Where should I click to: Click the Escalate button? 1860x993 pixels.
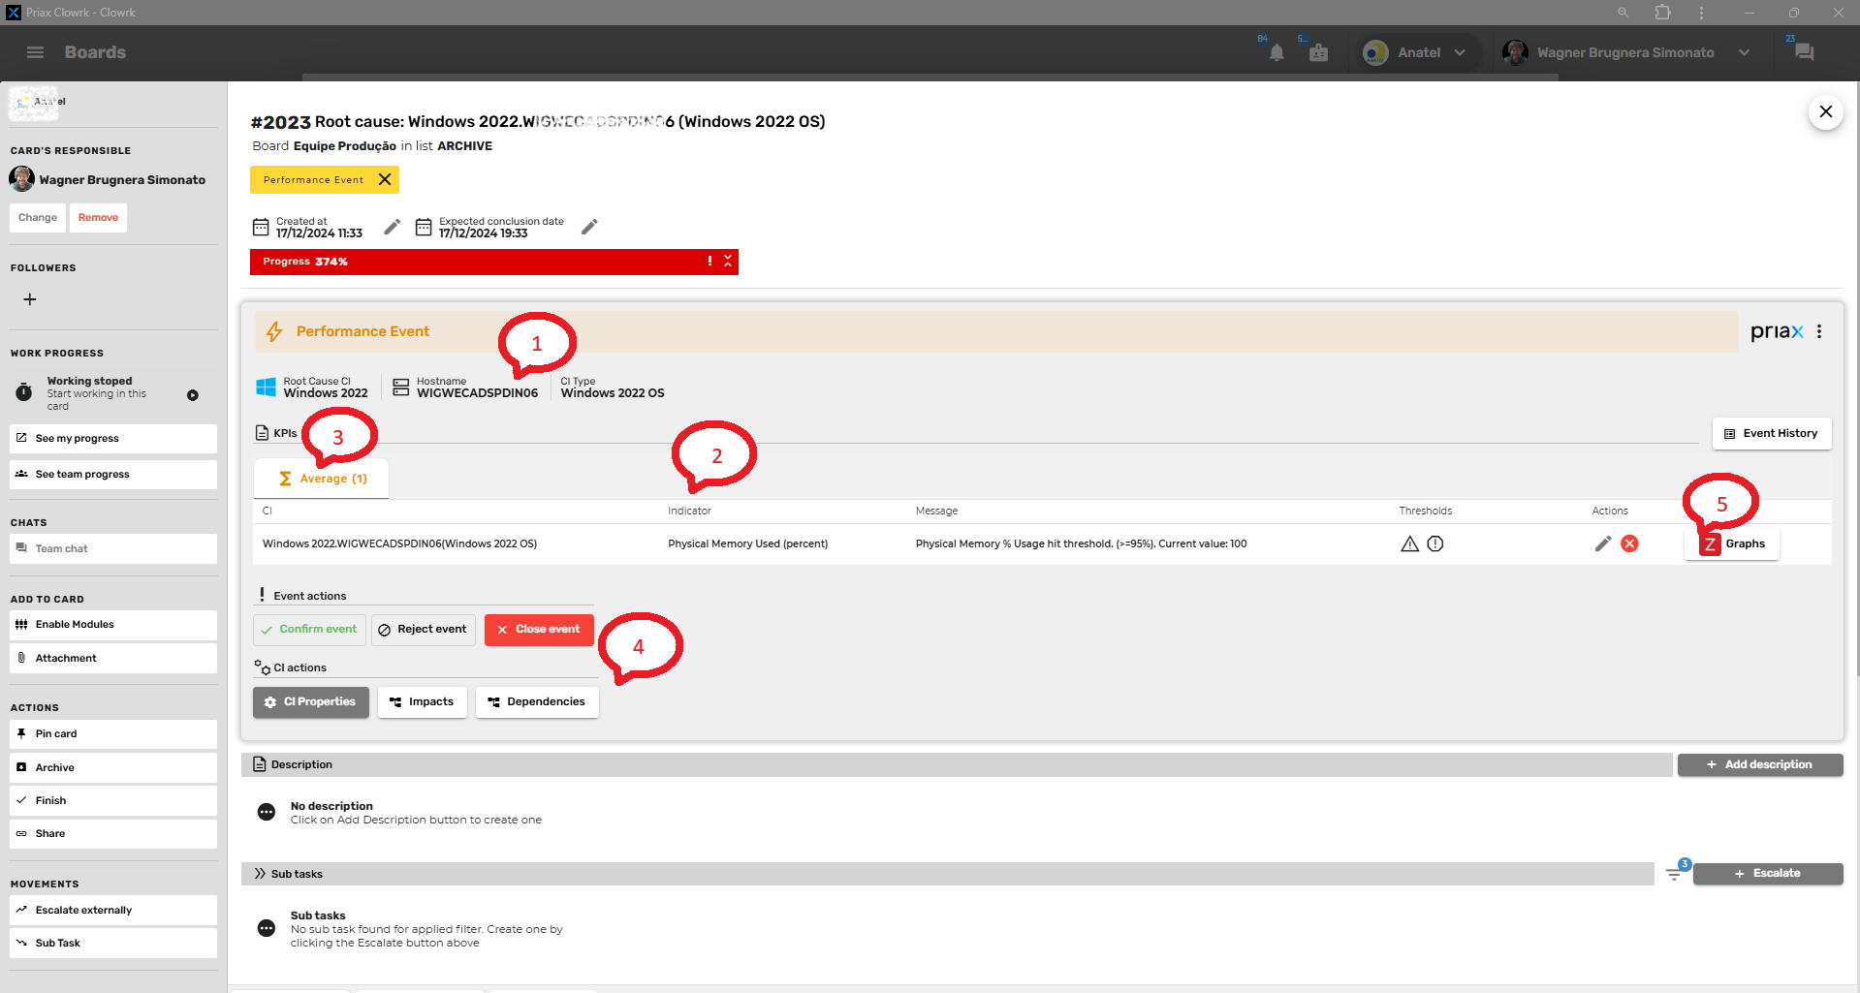(x=1768, y=874)
